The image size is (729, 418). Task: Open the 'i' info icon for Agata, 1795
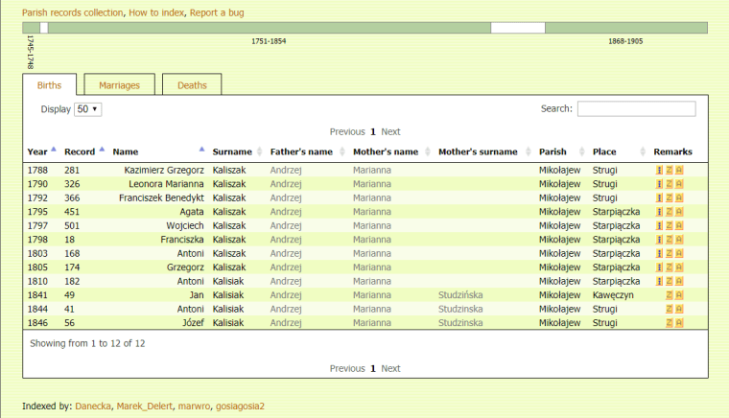coord(659,212)
